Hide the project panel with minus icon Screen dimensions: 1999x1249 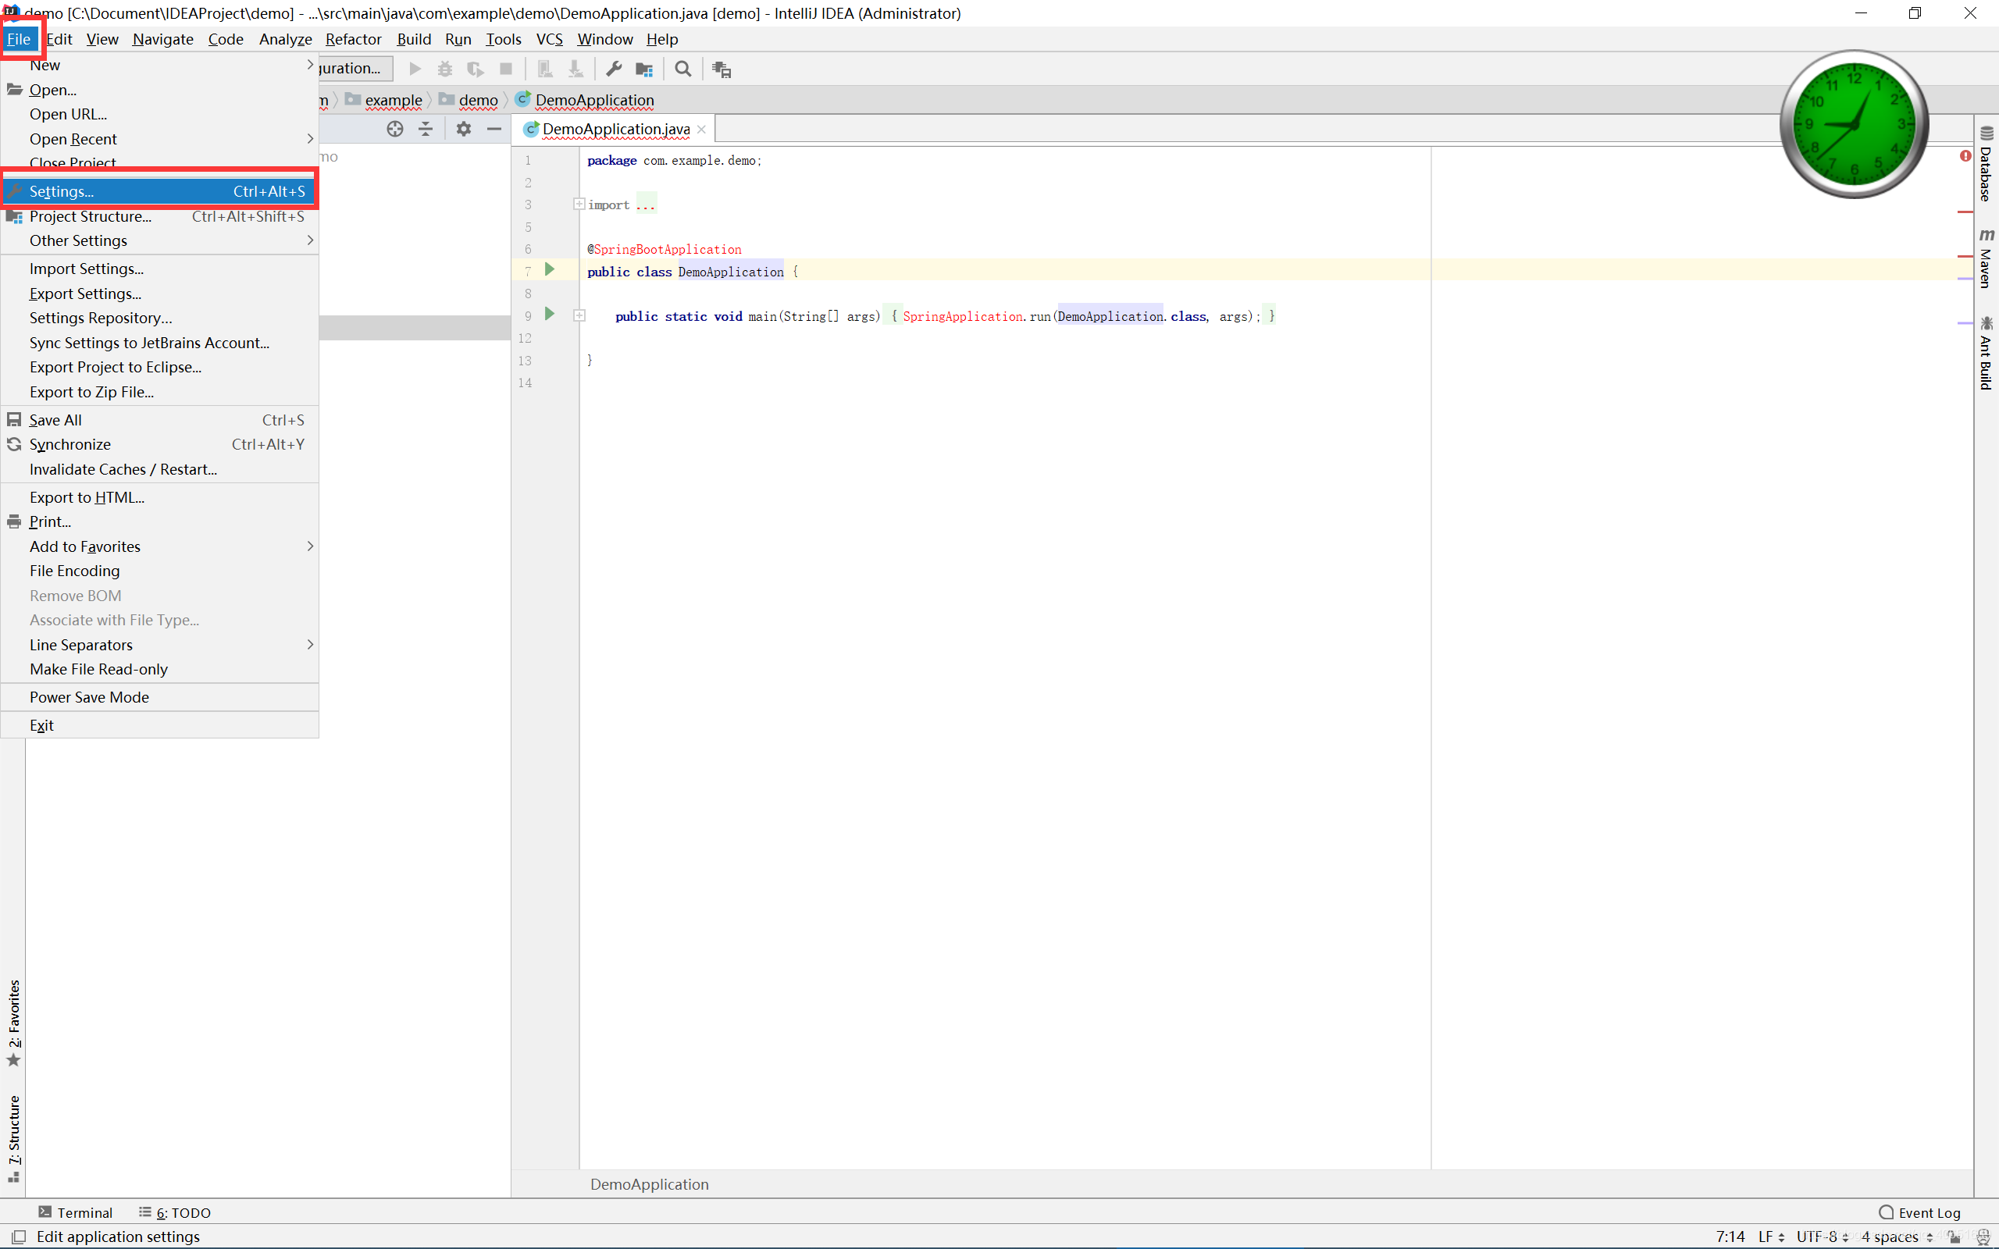(x=494, y=129)
